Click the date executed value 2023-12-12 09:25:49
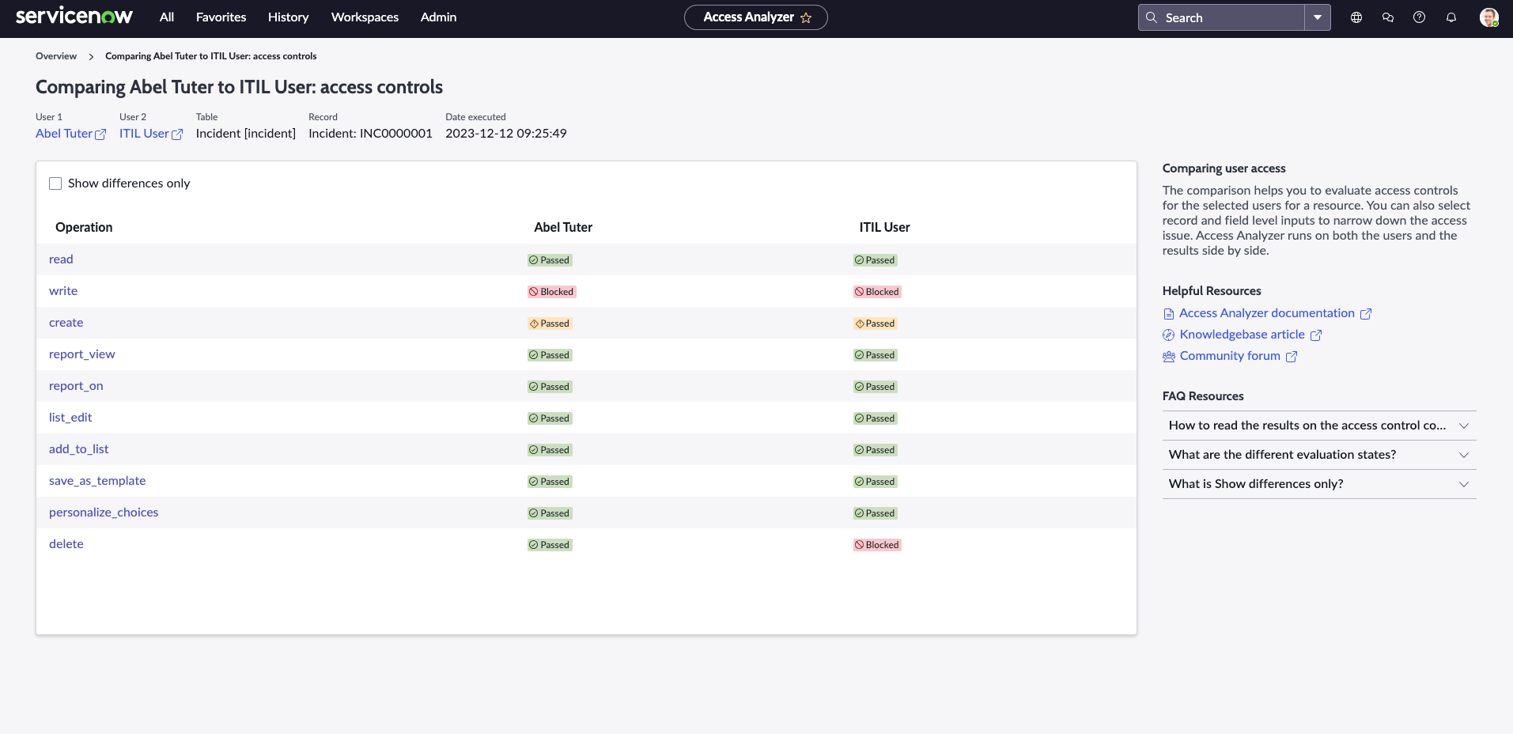 506,134
